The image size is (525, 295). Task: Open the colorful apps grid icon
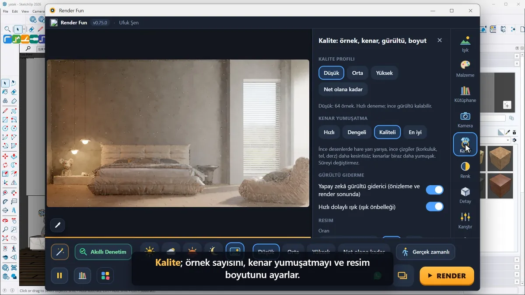[105, 275]
